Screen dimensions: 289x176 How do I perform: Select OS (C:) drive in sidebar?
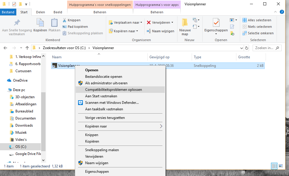pyautogui.click(x=21, y=147)
